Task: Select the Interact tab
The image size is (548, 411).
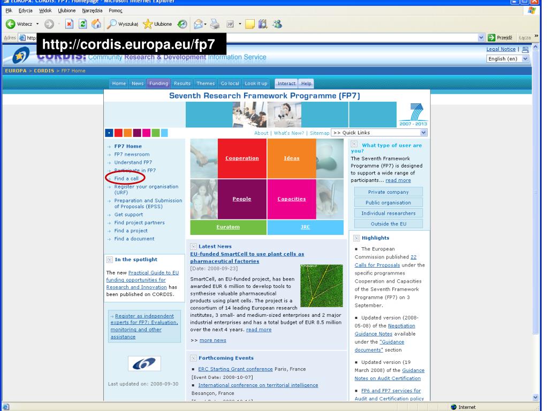Action: (x=286, y=83)
